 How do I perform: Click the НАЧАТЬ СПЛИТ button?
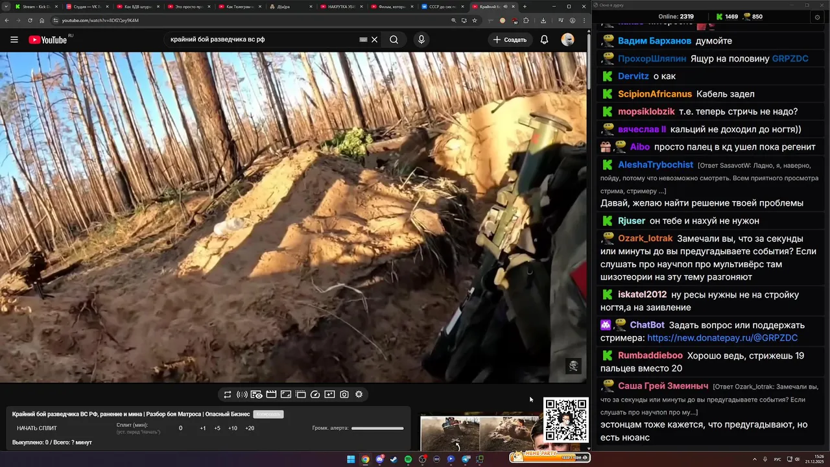pos(37,428)
